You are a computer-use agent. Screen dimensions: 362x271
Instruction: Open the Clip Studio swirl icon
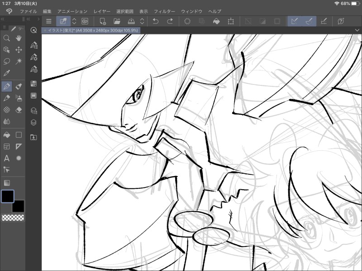(x=85, y=21)
